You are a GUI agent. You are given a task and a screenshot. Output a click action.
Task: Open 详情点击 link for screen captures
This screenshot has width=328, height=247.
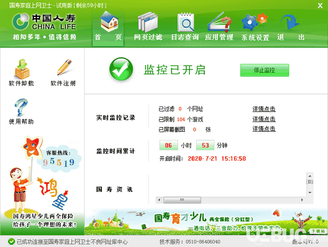264,129
